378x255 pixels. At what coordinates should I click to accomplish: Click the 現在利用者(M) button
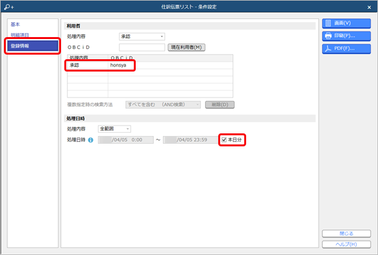click(x=186, y=47)
